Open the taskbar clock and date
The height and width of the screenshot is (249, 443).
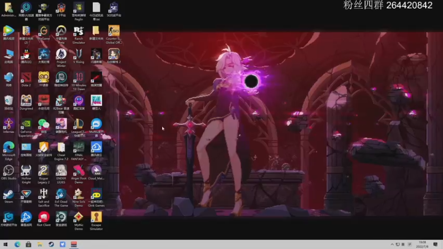[422, 245]
